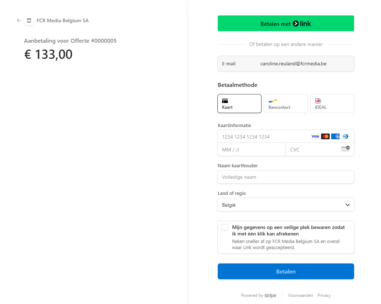This screenshot has width=381, height=304.
Task: Open the Voorwaarden link
Action: point(300,295)
